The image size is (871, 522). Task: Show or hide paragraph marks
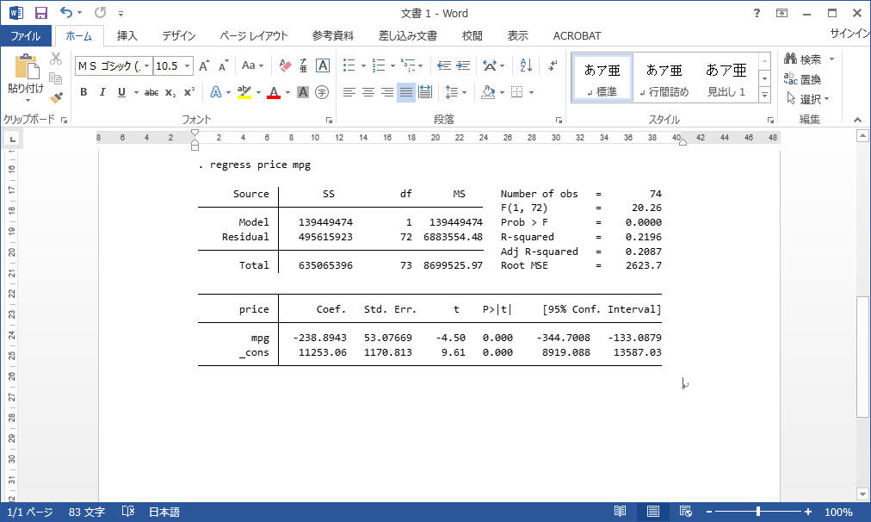click(553, 65)
